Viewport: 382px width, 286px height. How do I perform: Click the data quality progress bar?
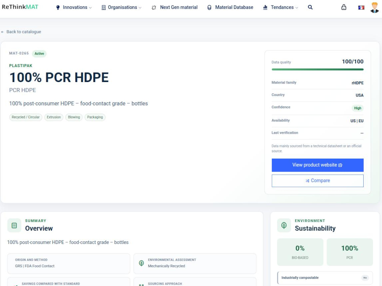[x=317, y=69]
